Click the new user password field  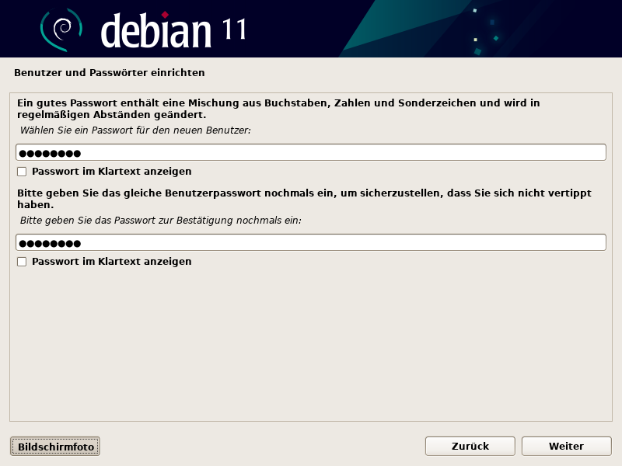pyautogui.click(x=310, y=152)
